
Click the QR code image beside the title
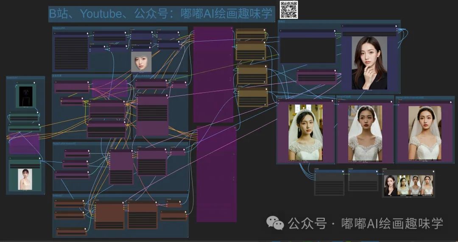pyautogui.click(x=289, y=10)
